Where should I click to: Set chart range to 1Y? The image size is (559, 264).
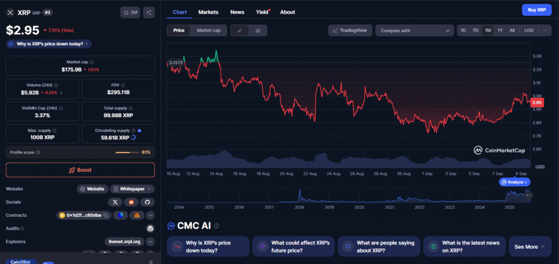tap(500, 30)
